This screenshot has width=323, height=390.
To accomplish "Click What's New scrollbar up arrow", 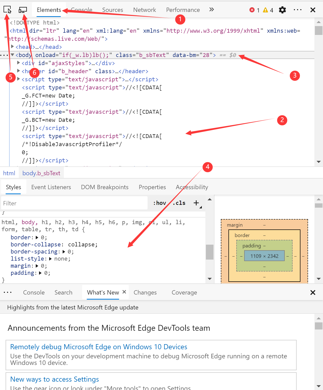I will 319,318.
